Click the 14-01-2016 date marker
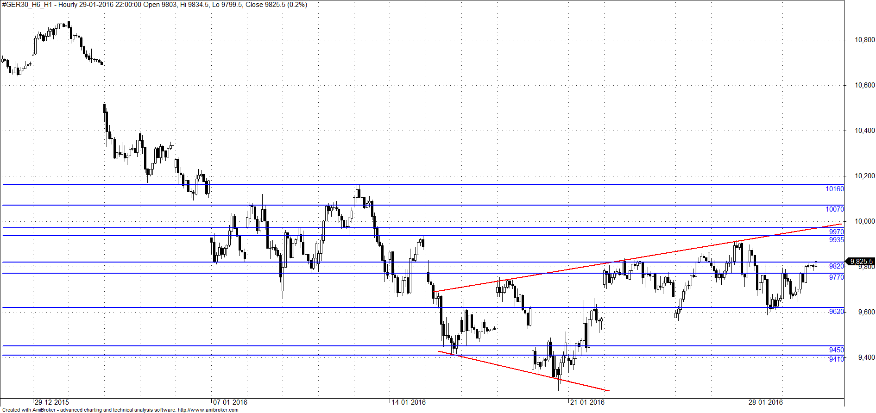Image resolution: width=876 pixels, height=413 pixels. pyautogui.click(x=409, y=402)
